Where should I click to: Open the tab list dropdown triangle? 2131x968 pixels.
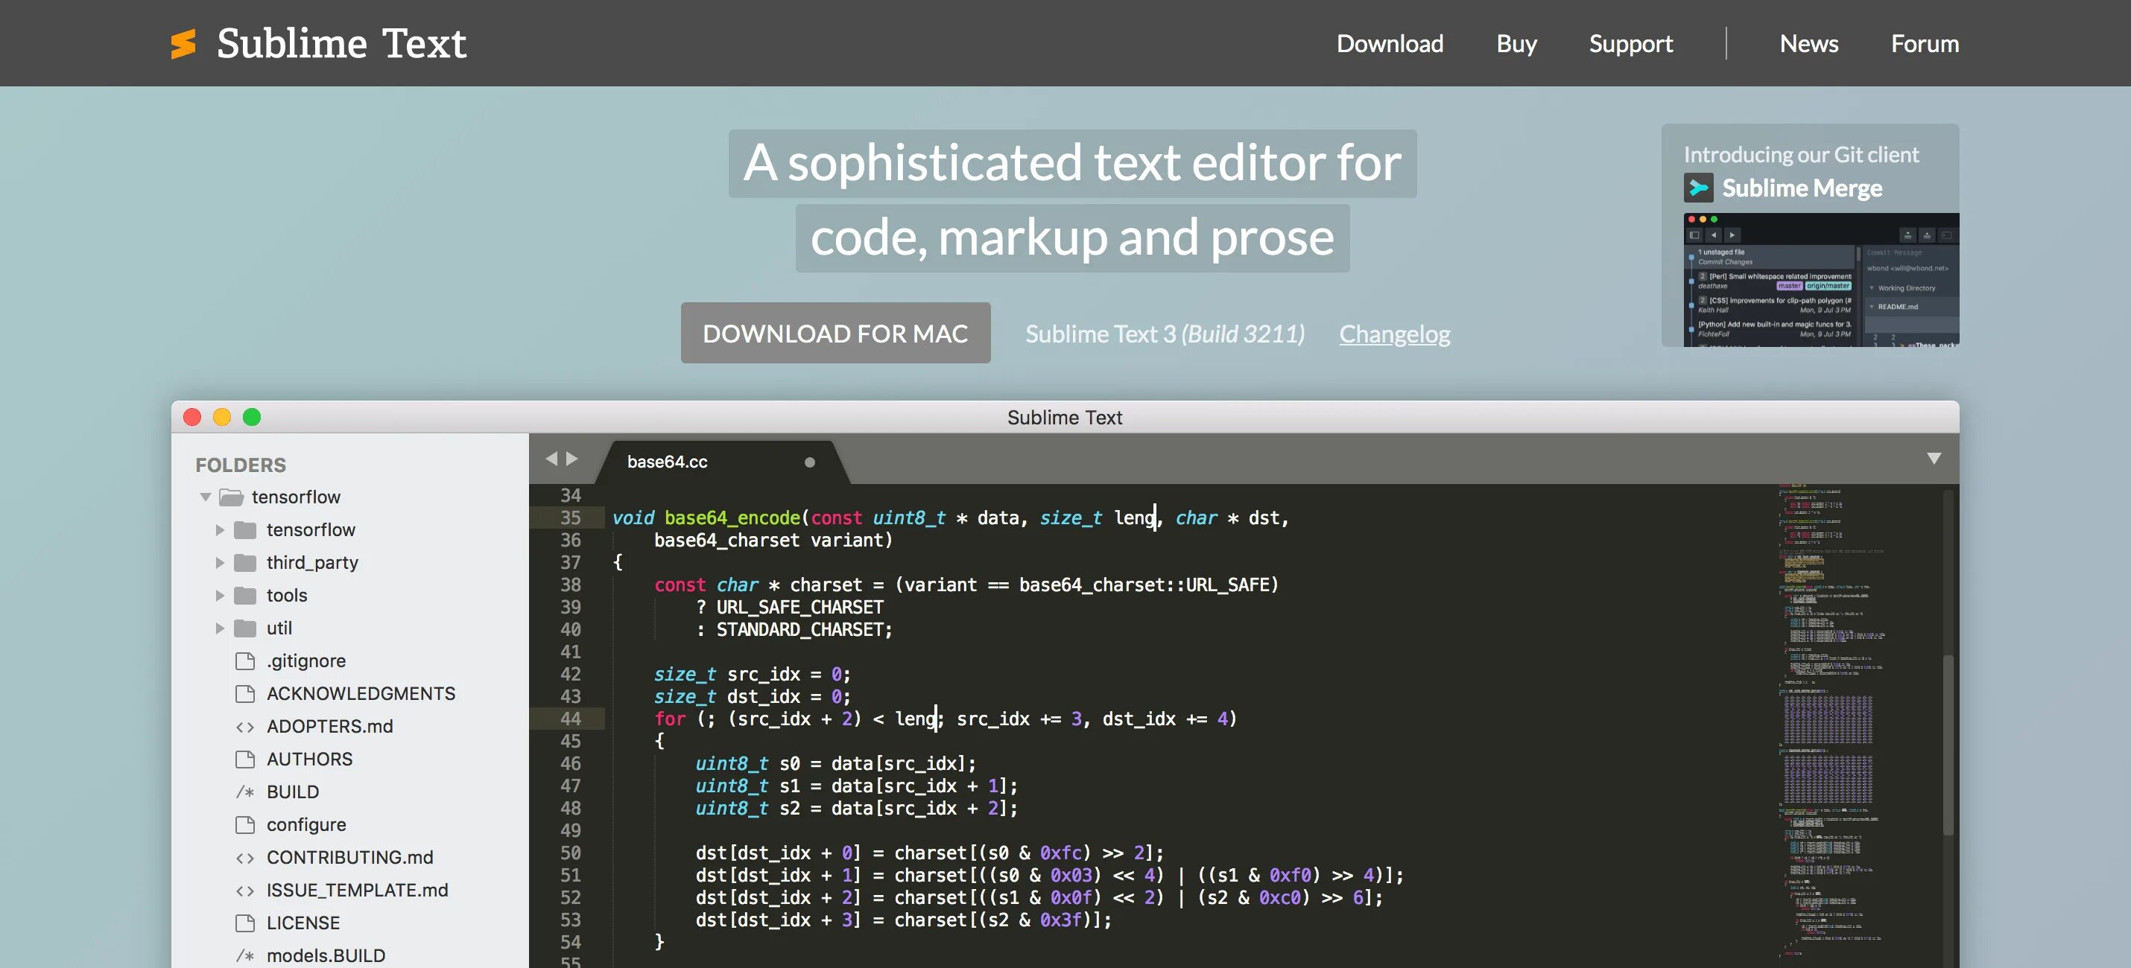coord(1934,458)
